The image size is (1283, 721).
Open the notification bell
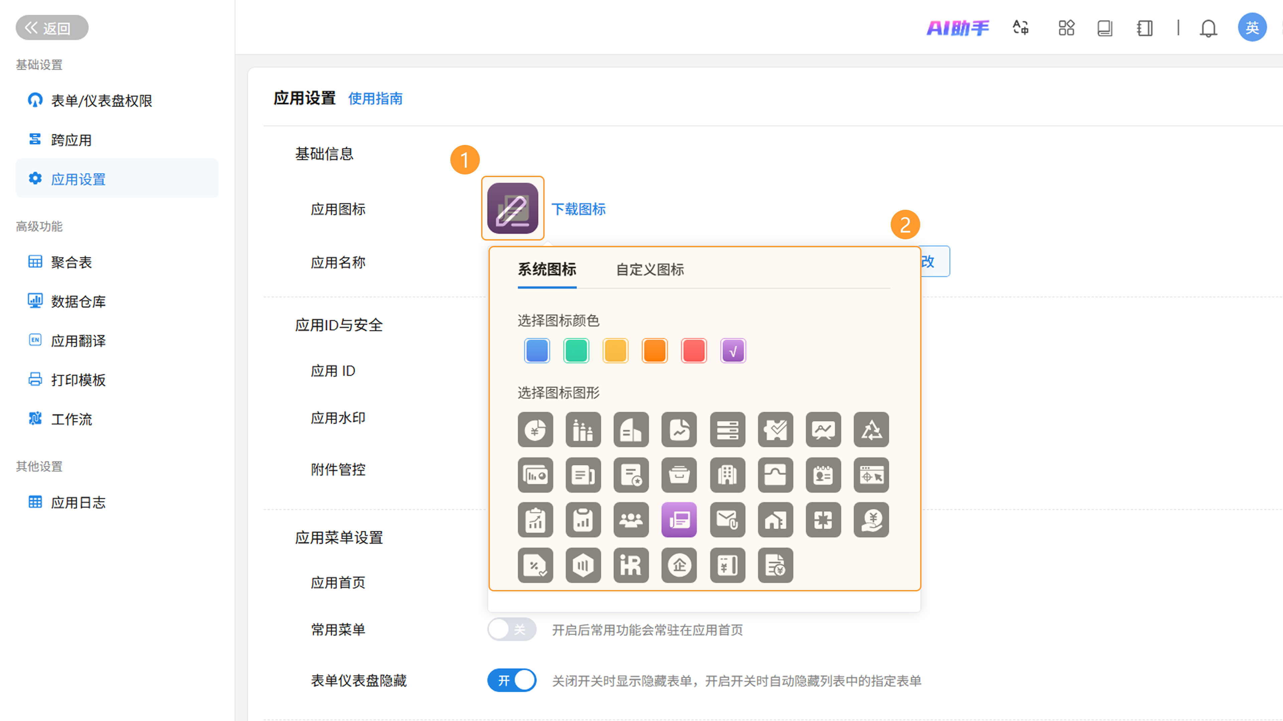click(1208, 28)
